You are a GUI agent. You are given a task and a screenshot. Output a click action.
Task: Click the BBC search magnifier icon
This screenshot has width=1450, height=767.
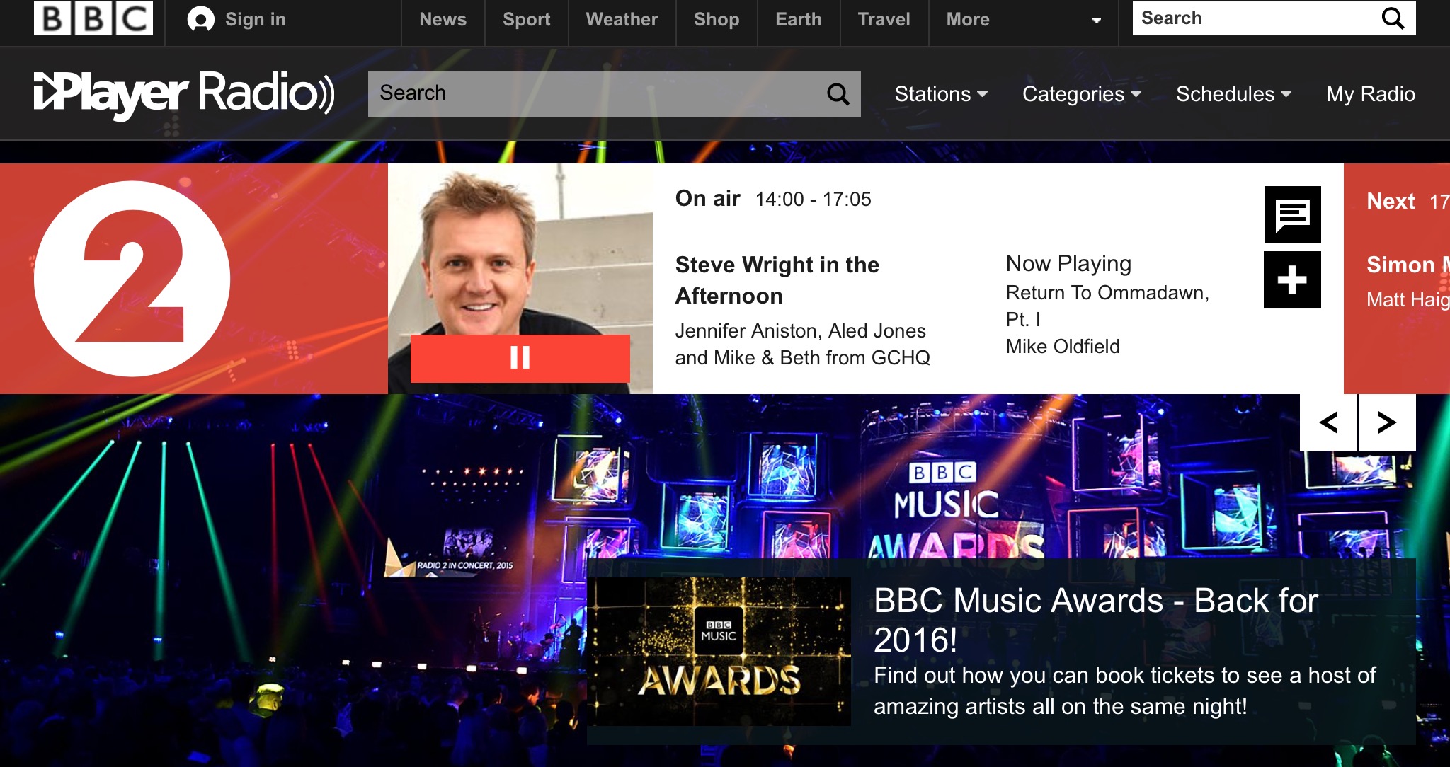(x=1393, y=18)
